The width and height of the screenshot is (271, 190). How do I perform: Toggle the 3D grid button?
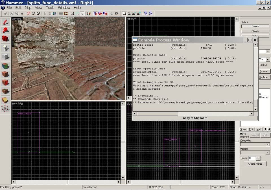coord(129,14)
